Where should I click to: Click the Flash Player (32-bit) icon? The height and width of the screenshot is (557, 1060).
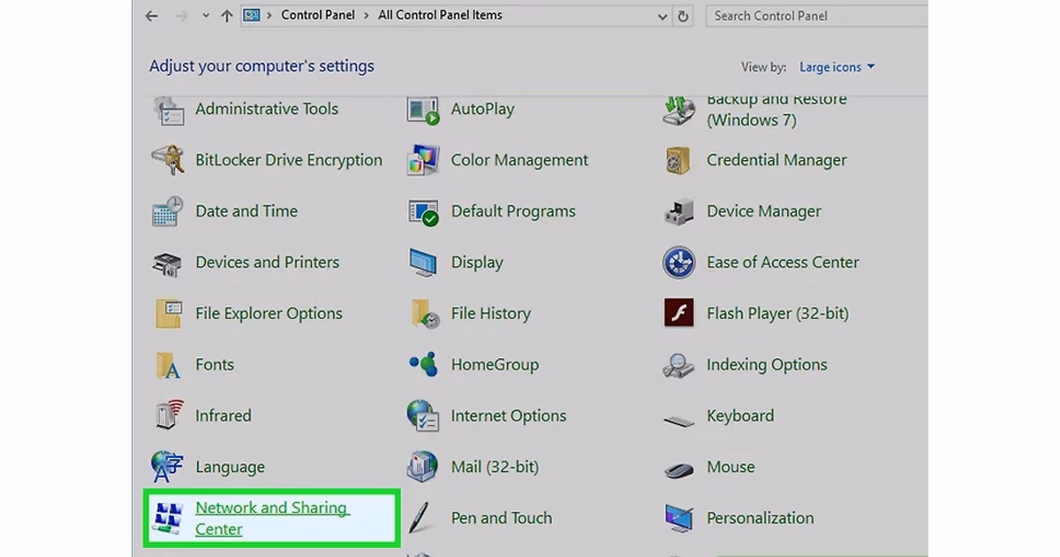[x=678, y=313]
